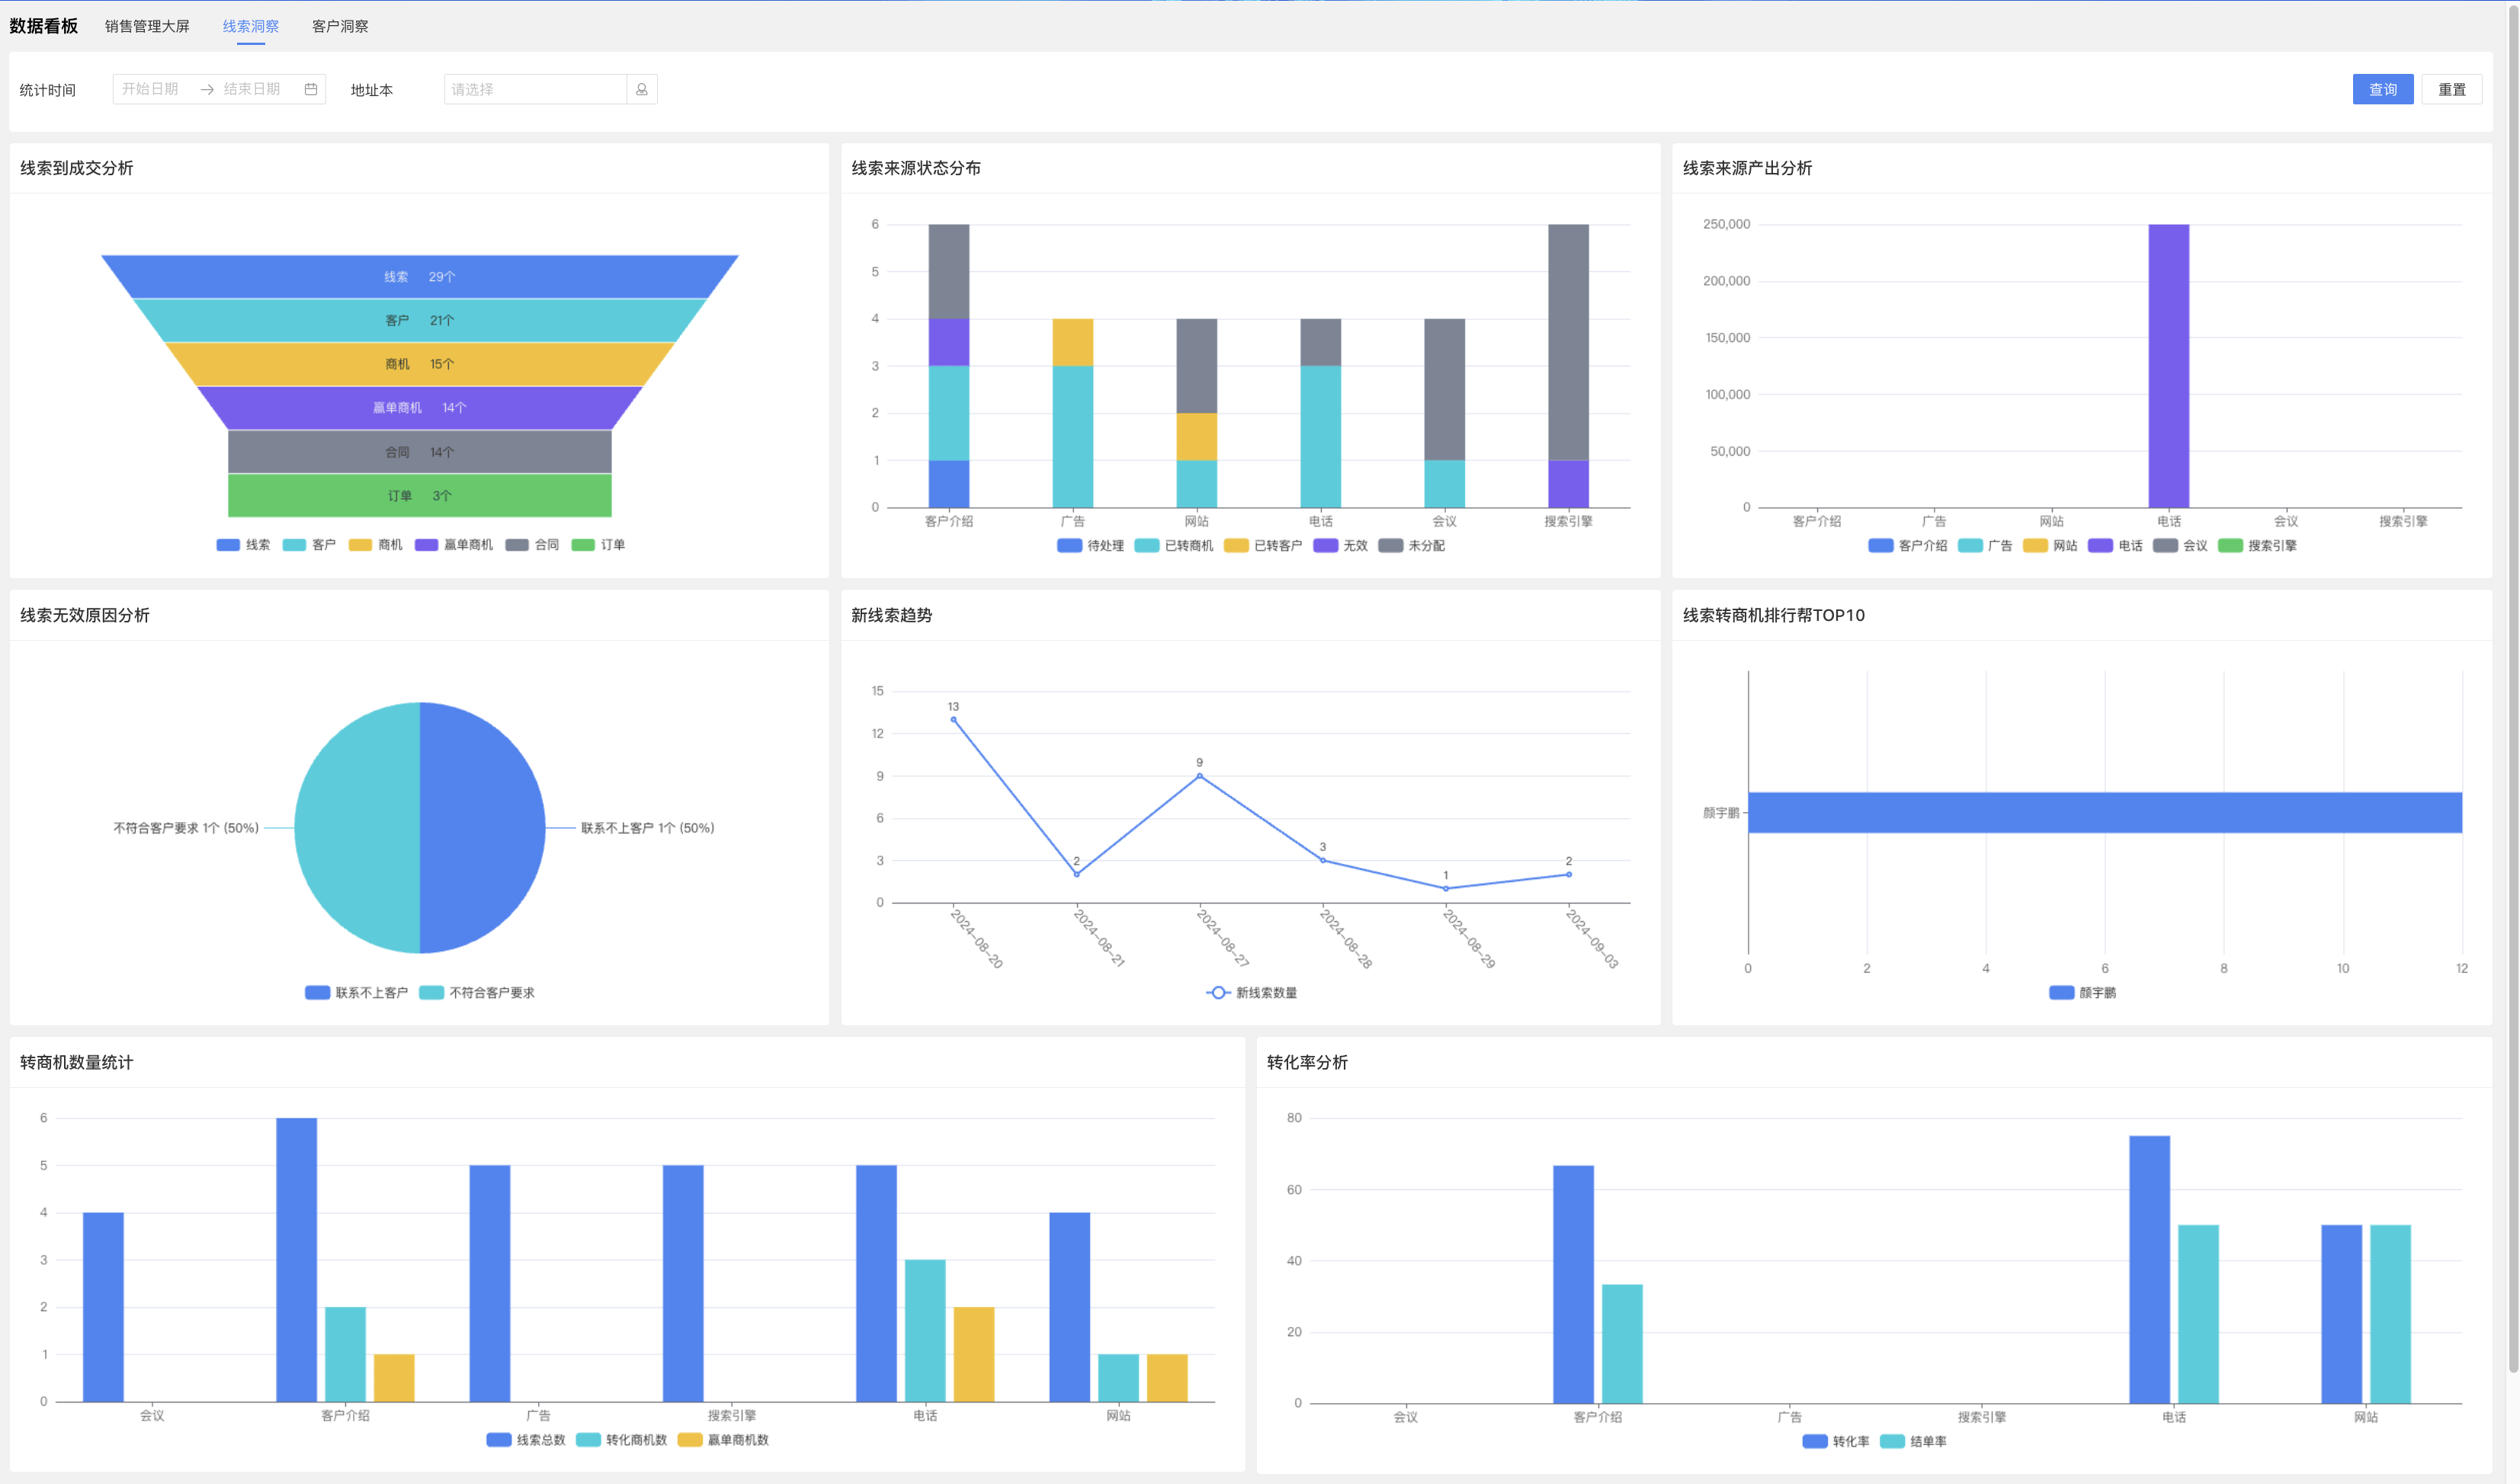2520x1484 pixels.
Task: Hide 未分配 series in status distribution legend
Action: 1411,546
